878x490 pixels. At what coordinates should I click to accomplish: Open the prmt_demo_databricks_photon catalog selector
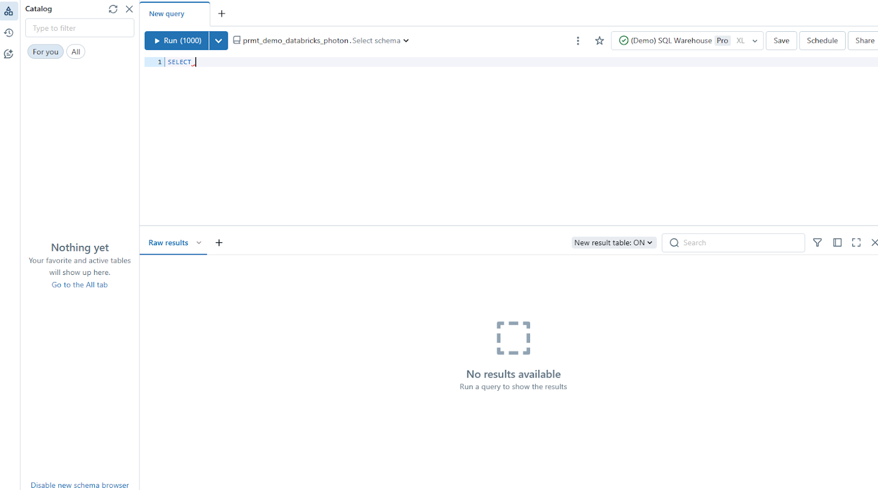pyautogui.click(x=296, y=41)
